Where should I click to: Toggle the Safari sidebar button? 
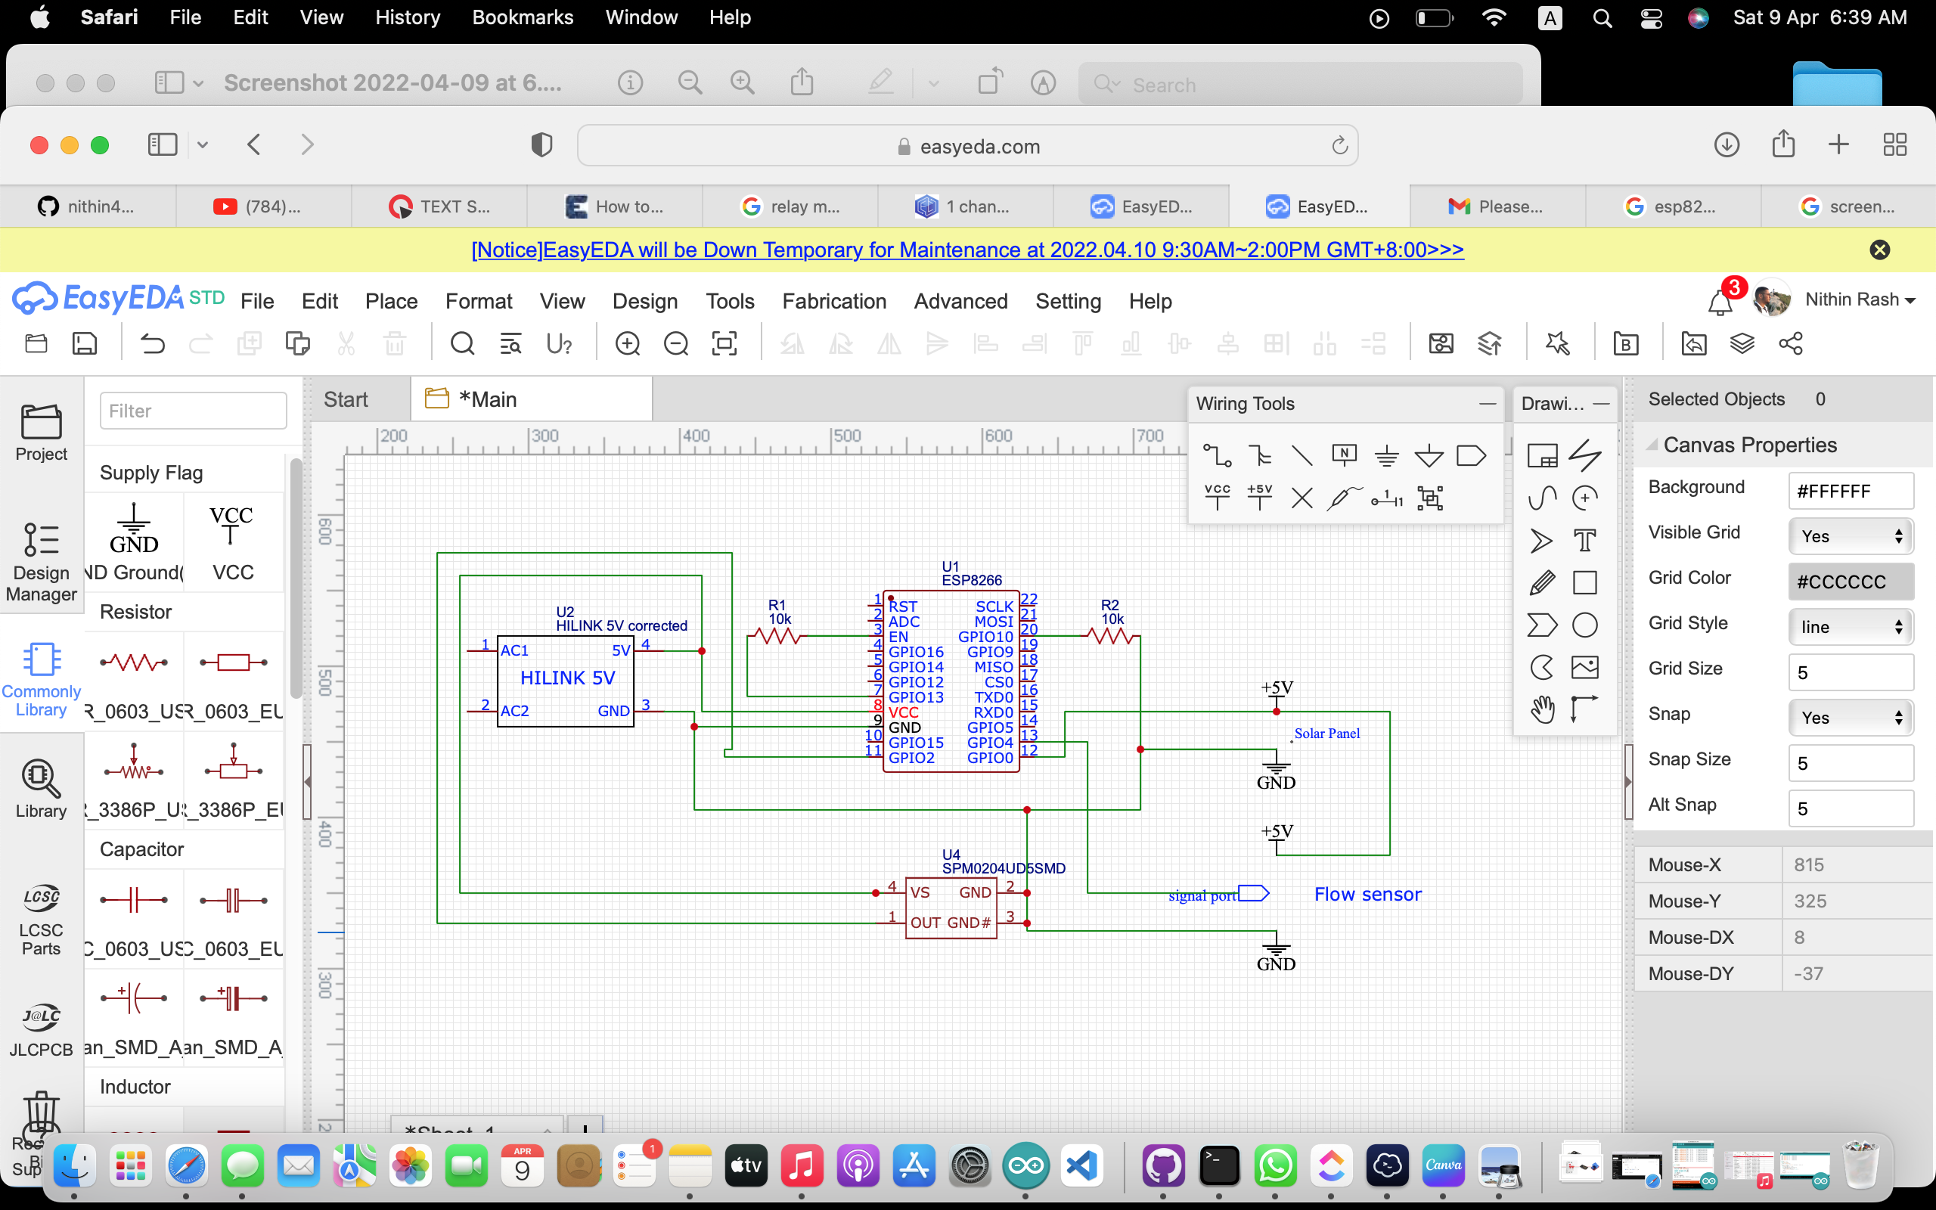click(163, 145)
